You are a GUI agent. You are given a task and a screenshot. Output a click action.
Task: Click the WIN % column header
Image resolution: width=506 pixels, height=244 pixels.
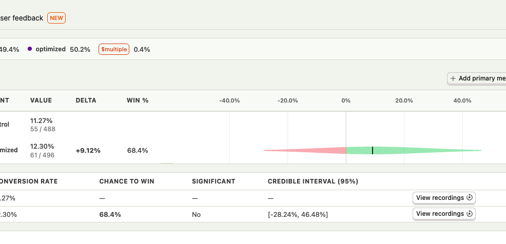pos(138,100)
